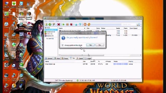
Task: Sort torrents by the Peers column header
Action: click(126, 28)
